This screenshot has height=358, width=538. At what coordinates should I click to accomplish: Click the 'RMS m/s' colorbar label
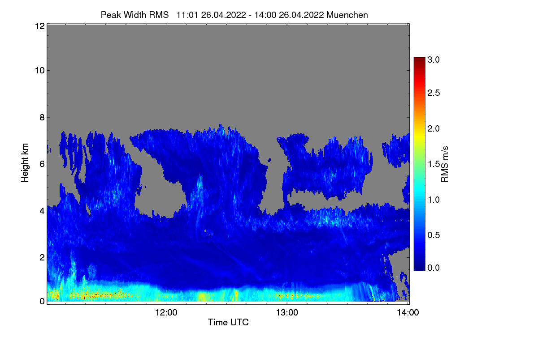point(445,164)
